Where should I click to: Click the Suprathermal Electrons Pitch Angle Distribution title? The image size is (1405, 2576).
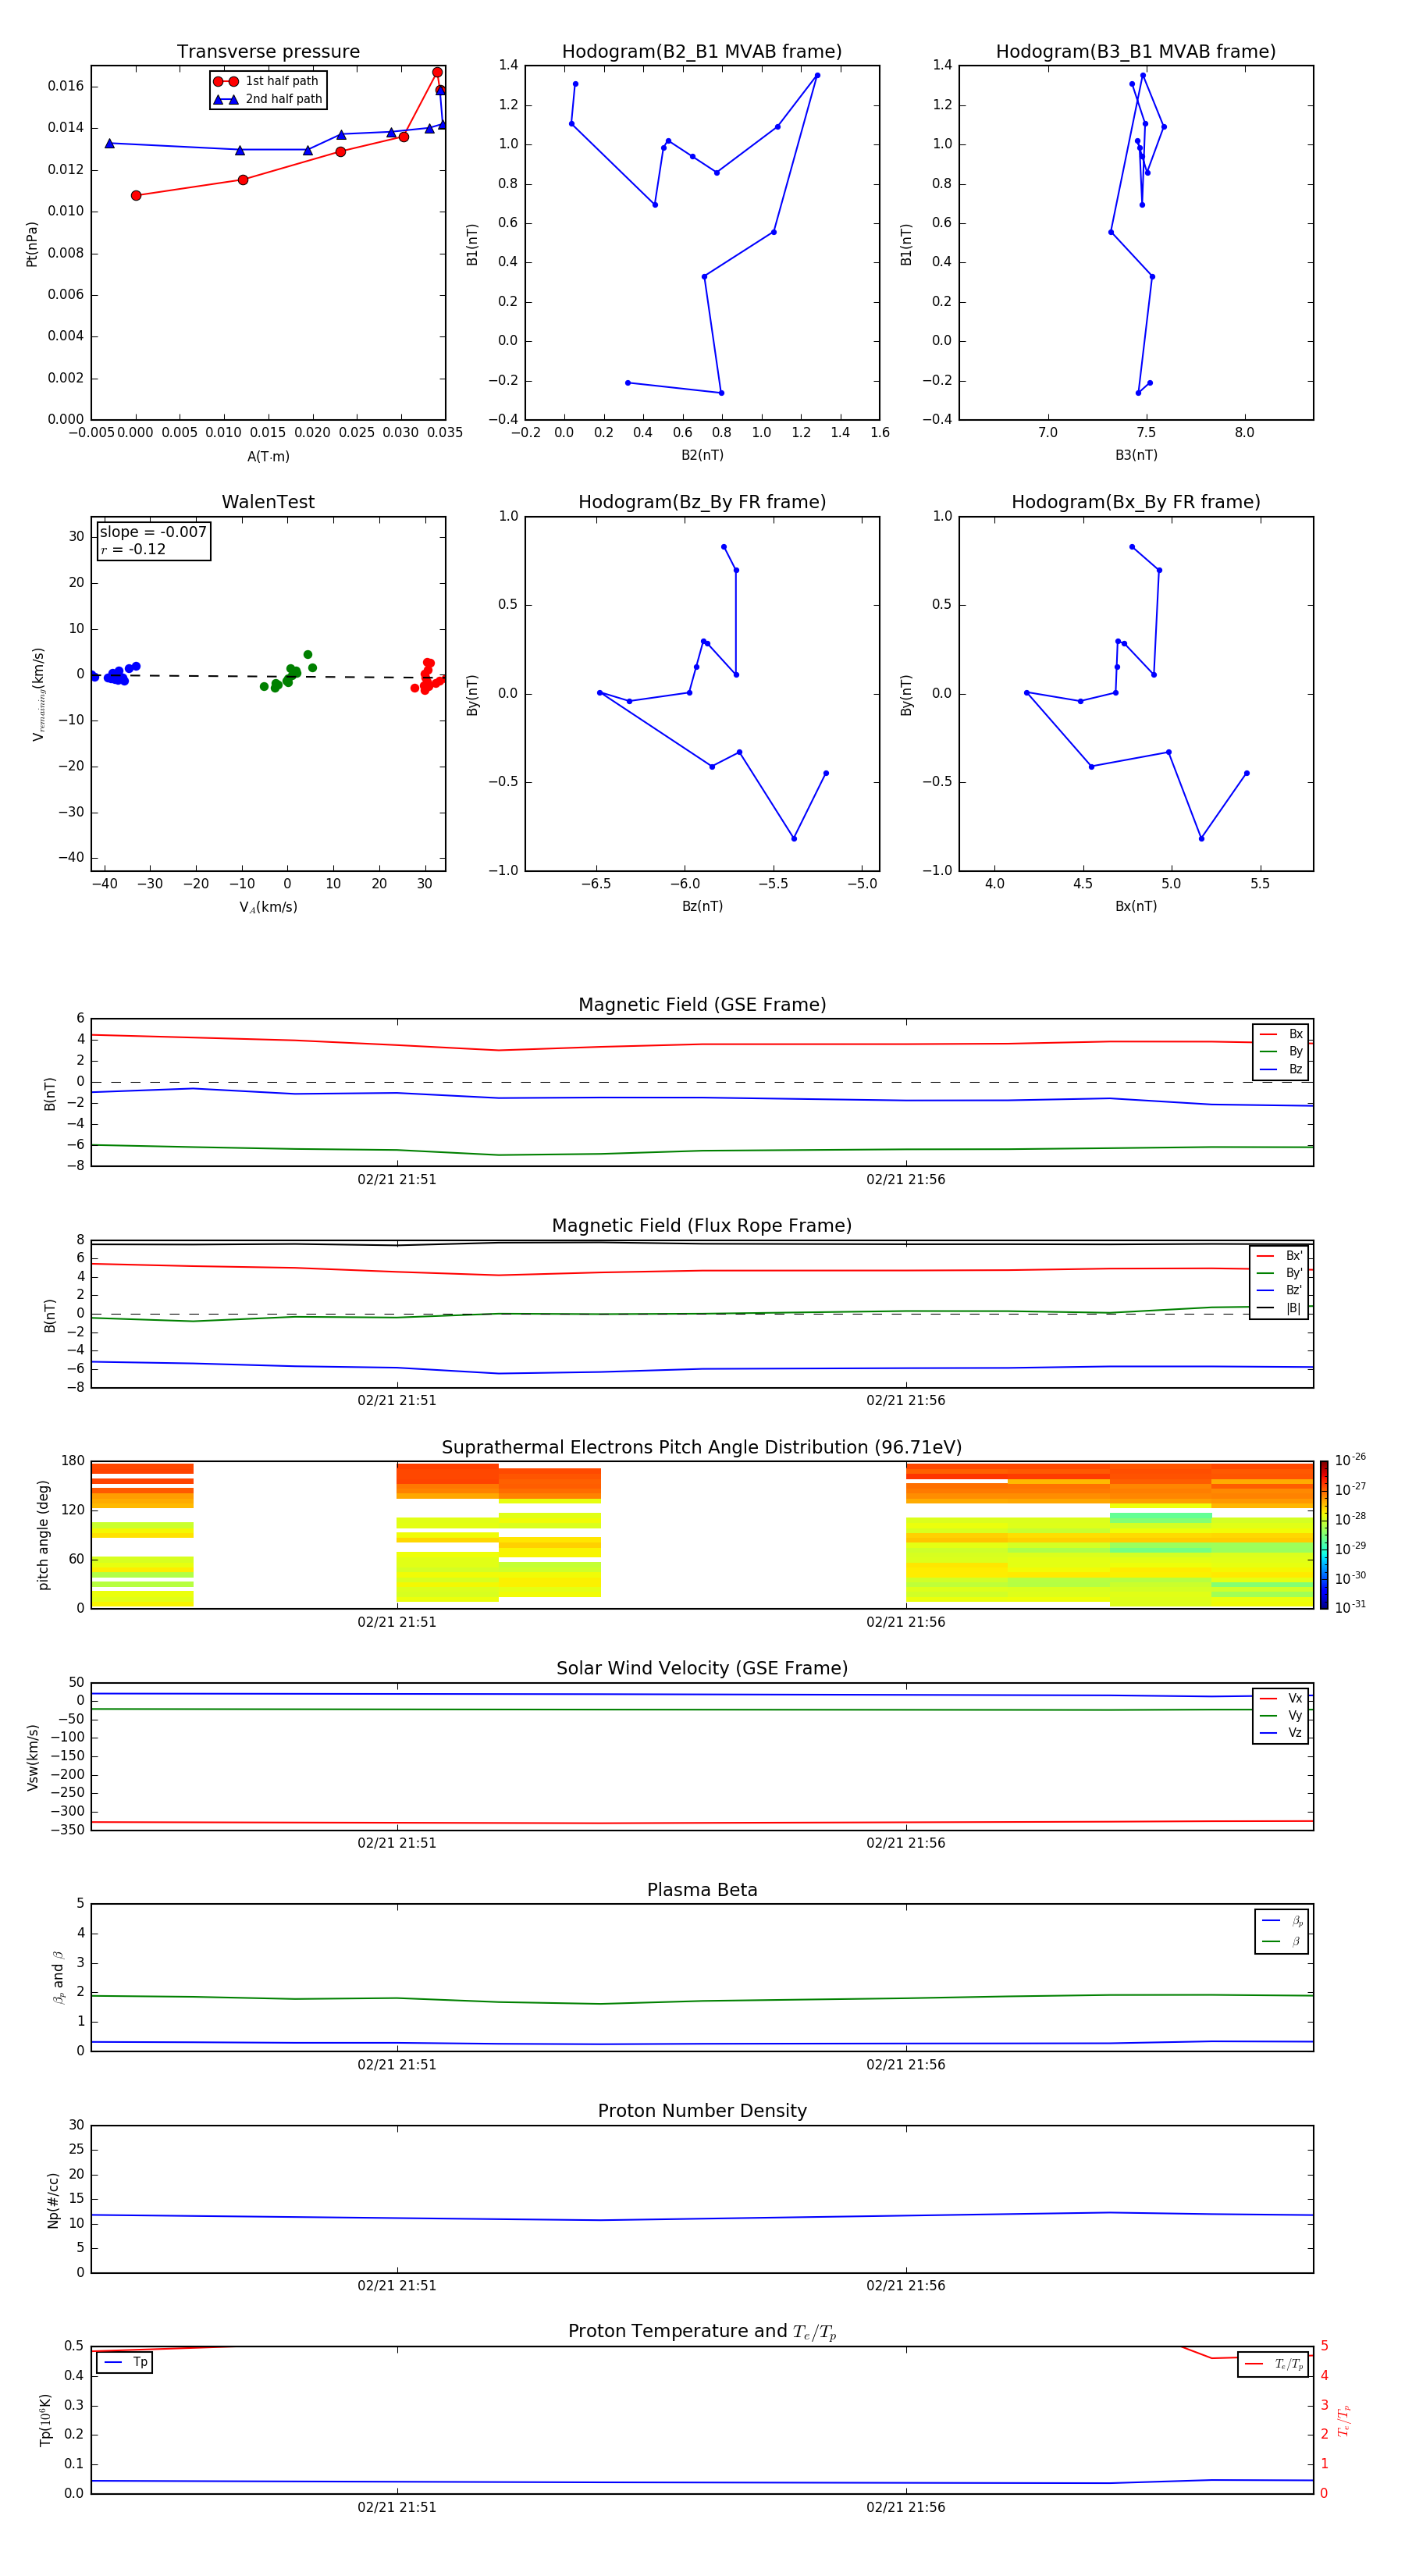coord(702,1448)
